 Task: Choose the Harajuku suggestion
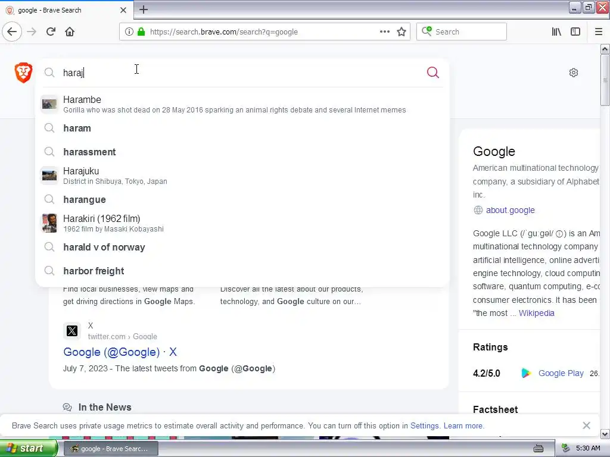pos(242,176)
